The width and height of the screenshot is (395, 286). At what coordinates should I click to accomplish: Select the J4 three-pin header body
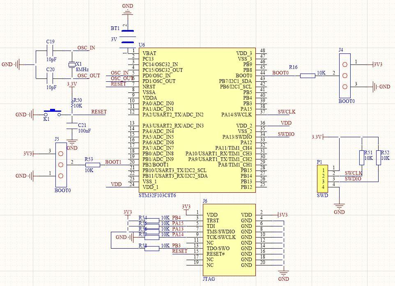[345, 76]
